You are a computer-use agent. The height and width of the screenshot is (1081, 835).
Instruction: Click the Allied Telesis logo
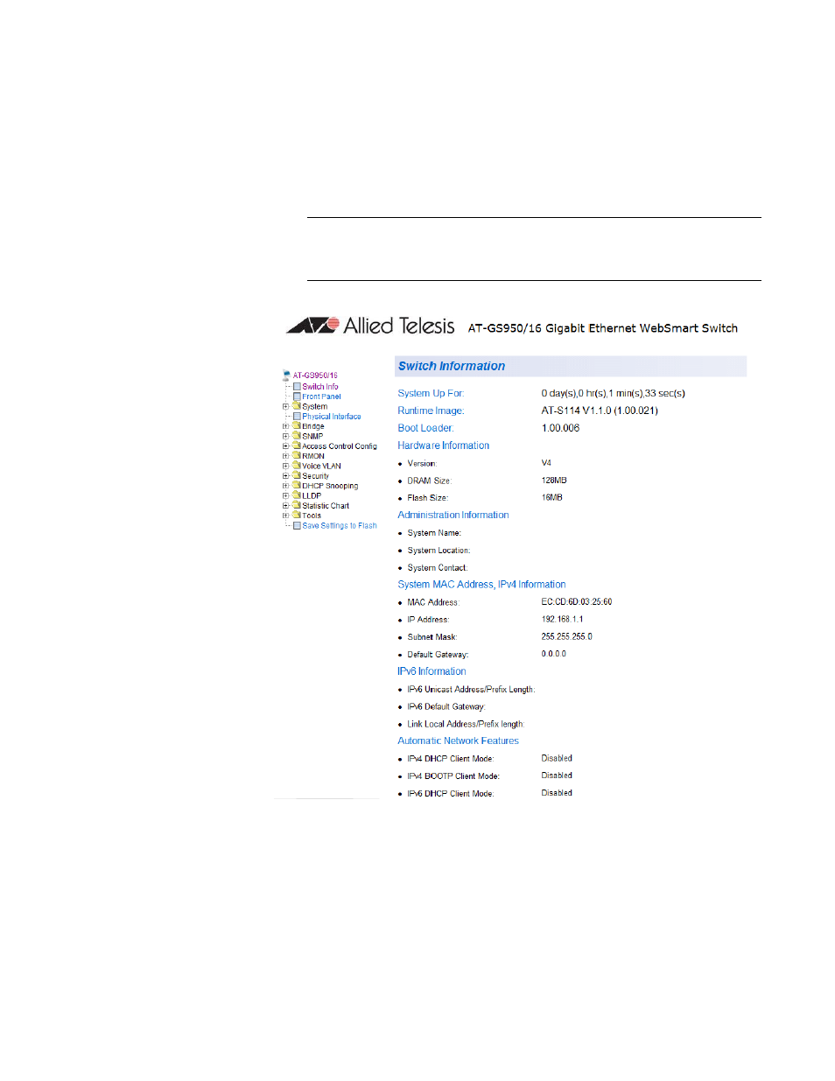pyautogui.click(x=371, y=326)
